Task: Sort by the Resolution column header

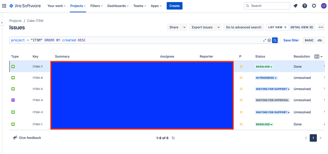Action: 302,56
